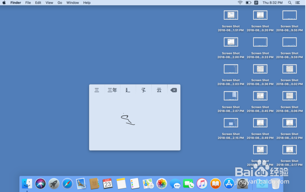Open the Pinyin input source menu
306x192 pixels.
click(x=256, y=2)
